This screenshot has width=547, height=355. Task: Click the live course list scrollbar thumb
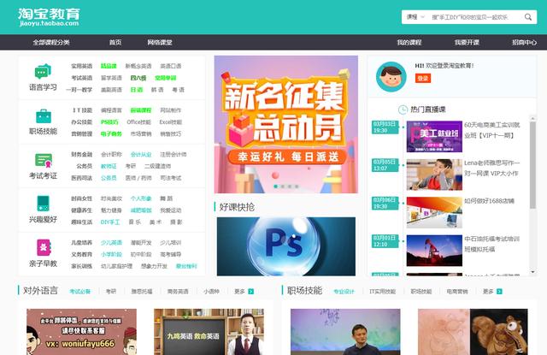click(532, 165)
